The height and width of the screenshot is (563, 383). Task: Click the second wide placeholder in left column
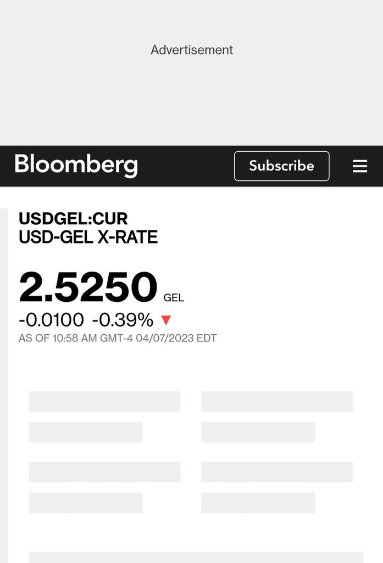[x=104, y=472]
